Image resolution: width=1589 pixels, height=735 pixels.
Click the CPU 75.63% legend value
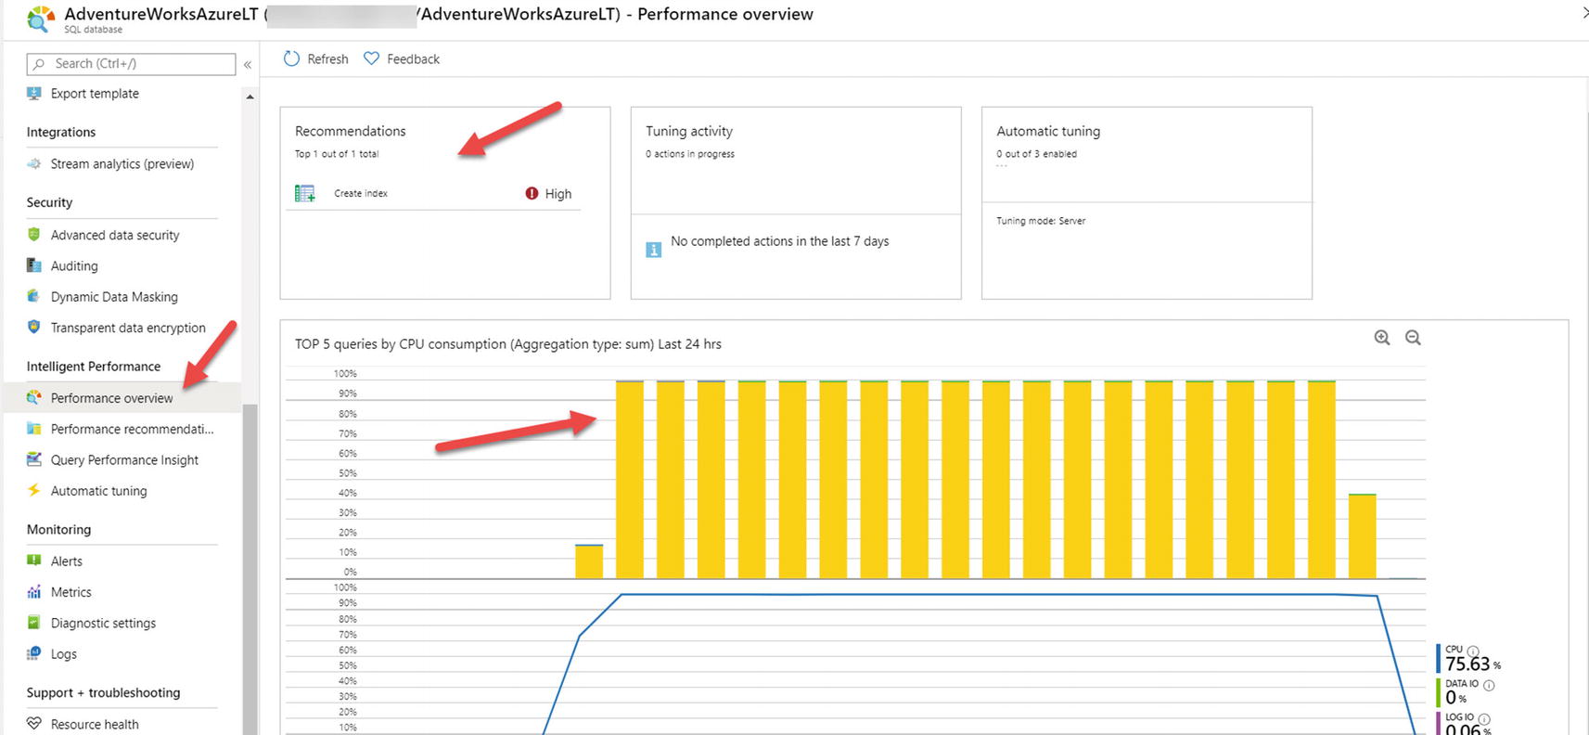[1473, 664]
